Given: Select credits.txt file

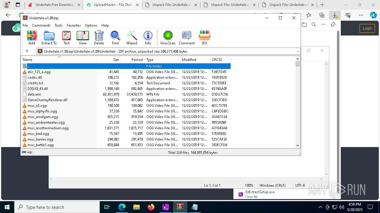Looking at the screenshot, I should tap(126, 83).
